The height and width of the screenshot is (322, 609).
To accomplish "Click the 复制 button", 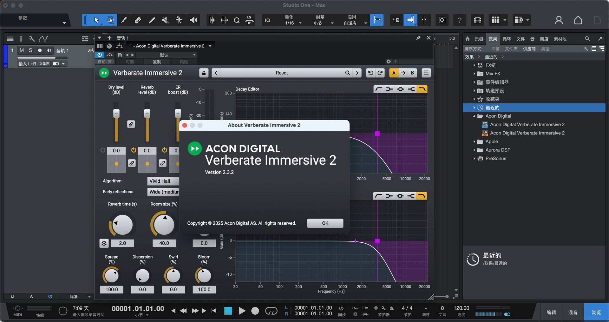I will [157, 62].
